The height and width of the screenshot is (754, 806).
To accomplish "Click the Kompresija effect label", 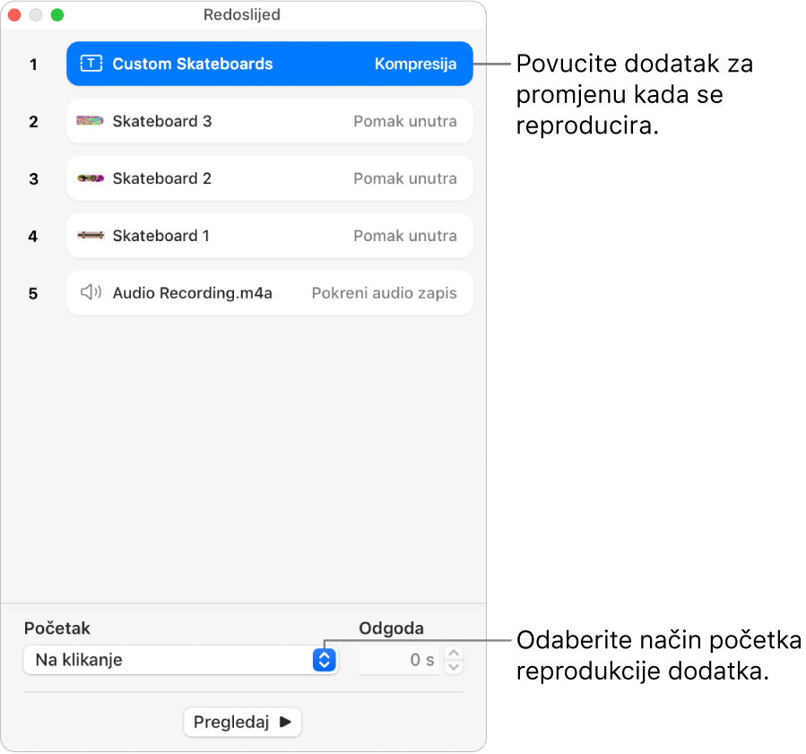I will tap(415, 64).
